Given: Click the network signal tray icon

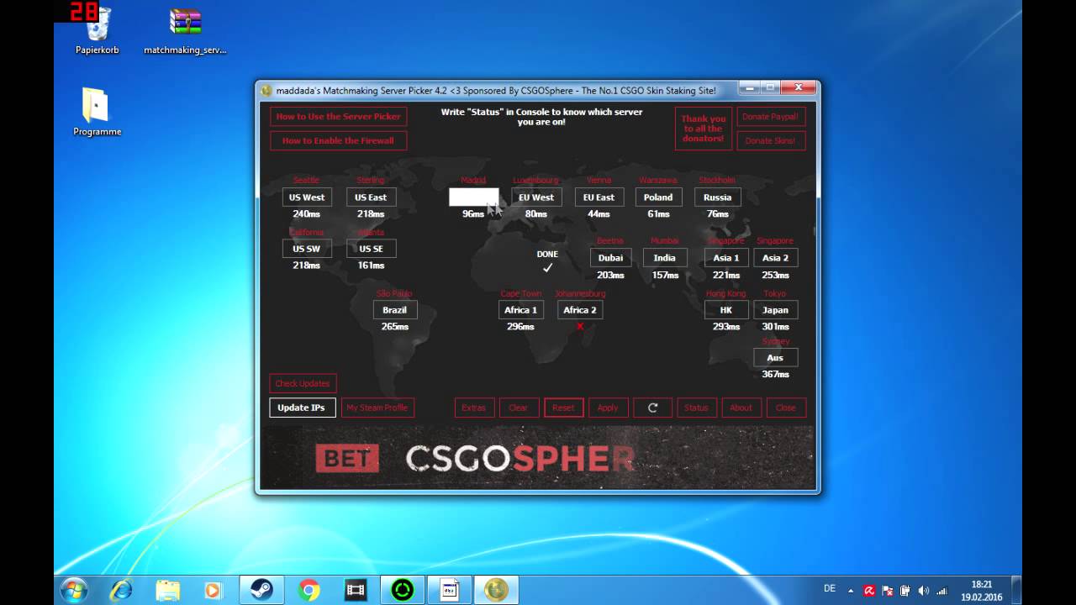Looking at the screenshot, I should click(942, 591).
